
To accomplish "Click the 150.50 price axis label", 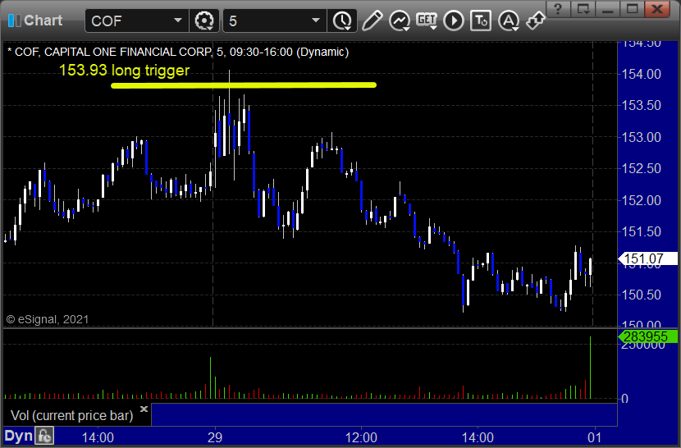I will (x=642, y=295).
